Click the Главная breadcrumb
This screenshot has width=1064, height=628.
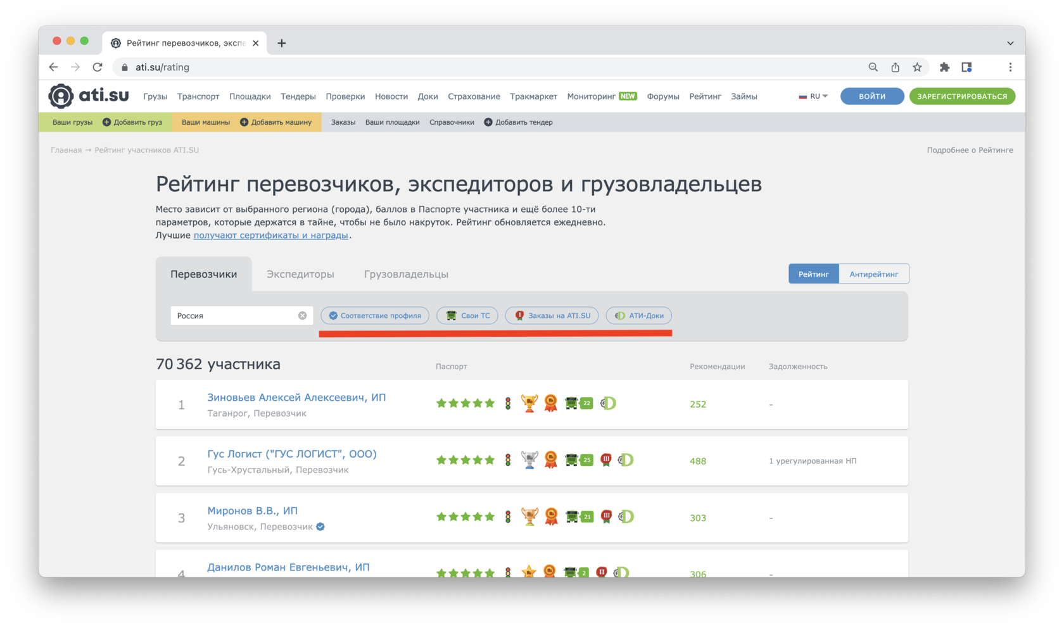[66, 150]
